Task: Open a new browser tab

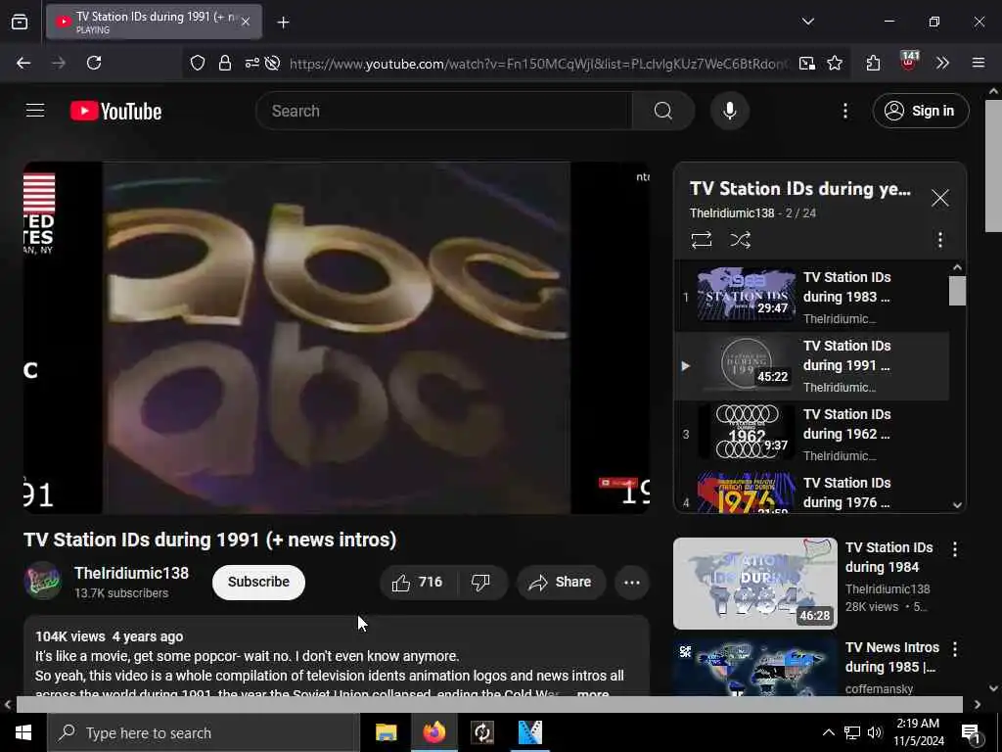Action: coord(283,23)
